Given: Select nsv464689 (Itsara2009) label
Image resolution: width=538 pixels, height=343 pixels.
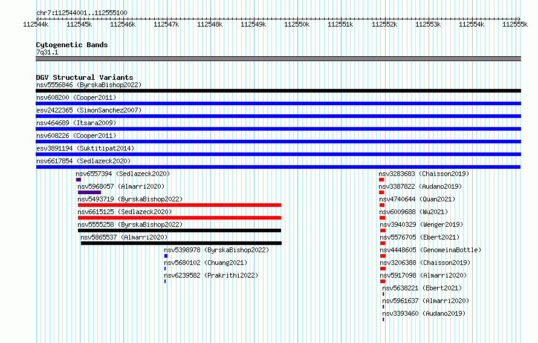Looking at the screenshot, I should 76,123.
